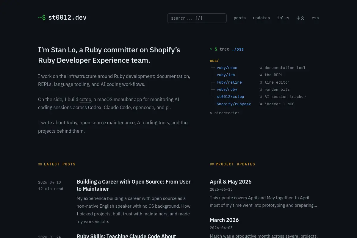Open Ruby Skills: Teaching Claude Code post
Image resolution: width=357 pixels, height=238 pixels.
126,236
